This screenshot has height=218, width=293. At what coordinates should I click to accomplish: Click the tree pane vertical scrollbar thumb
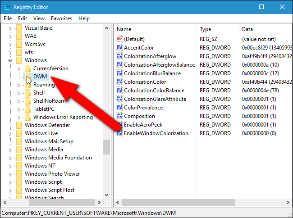tap(106, 147)
